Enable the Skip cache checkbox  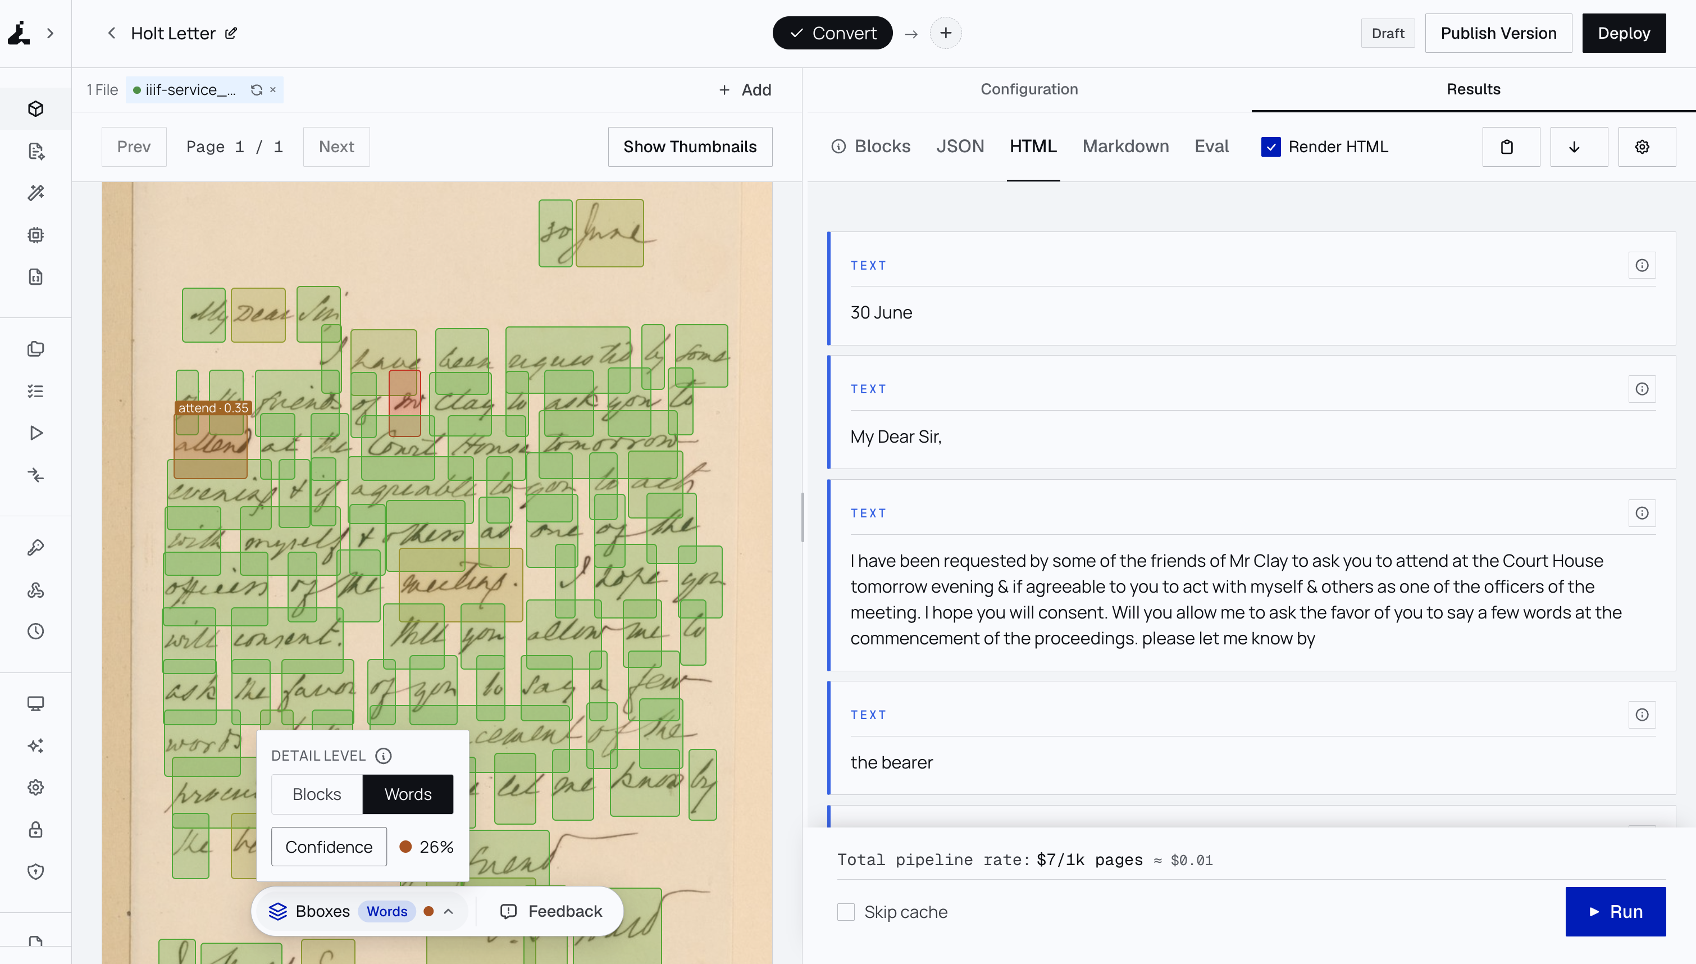(846, 912)
